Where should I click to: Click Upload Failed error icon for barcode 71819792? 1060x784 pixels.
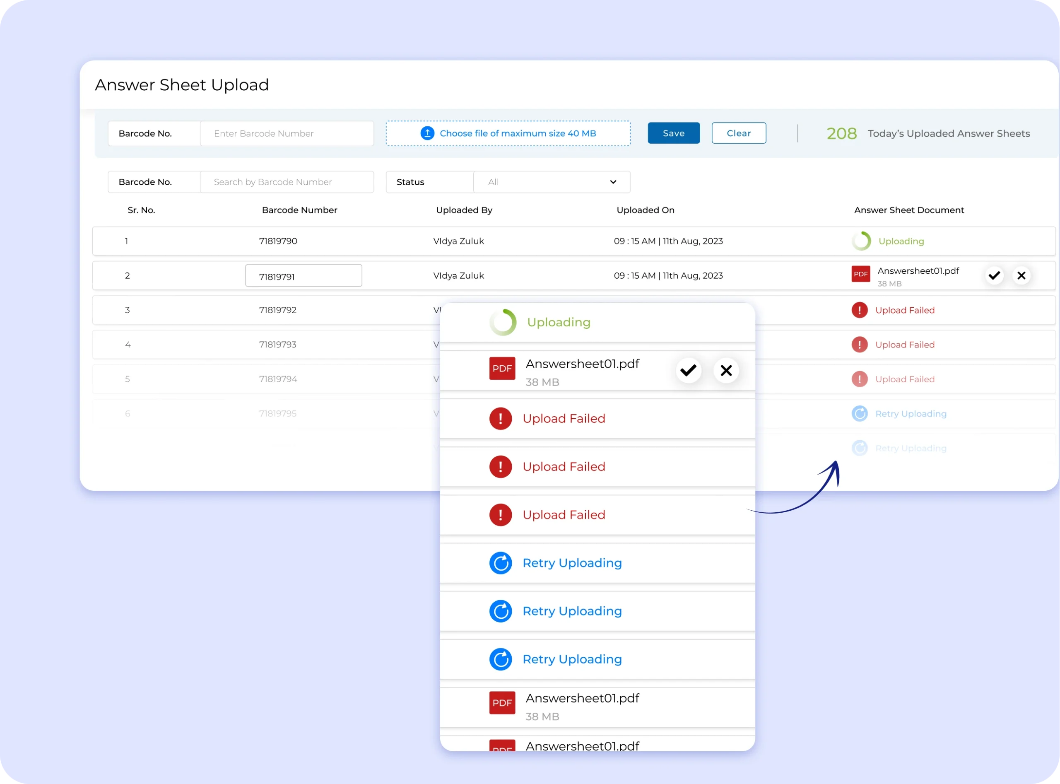pos(859,310)
